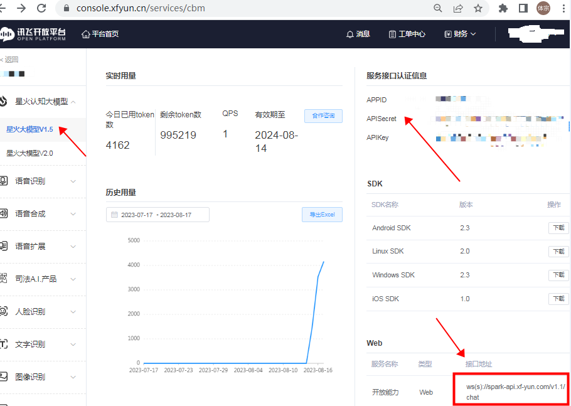This screenshot has height=406, width=571.
Task: Collapse the 星火认知大模型 section
Action: (73, 102)
